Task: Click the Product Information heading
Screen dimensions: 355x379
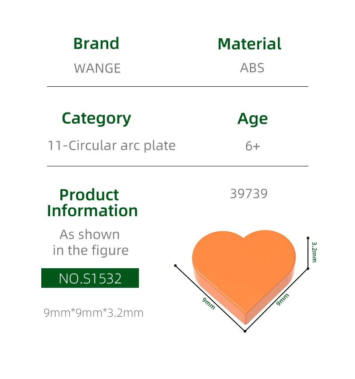Action: coord(92,203)
